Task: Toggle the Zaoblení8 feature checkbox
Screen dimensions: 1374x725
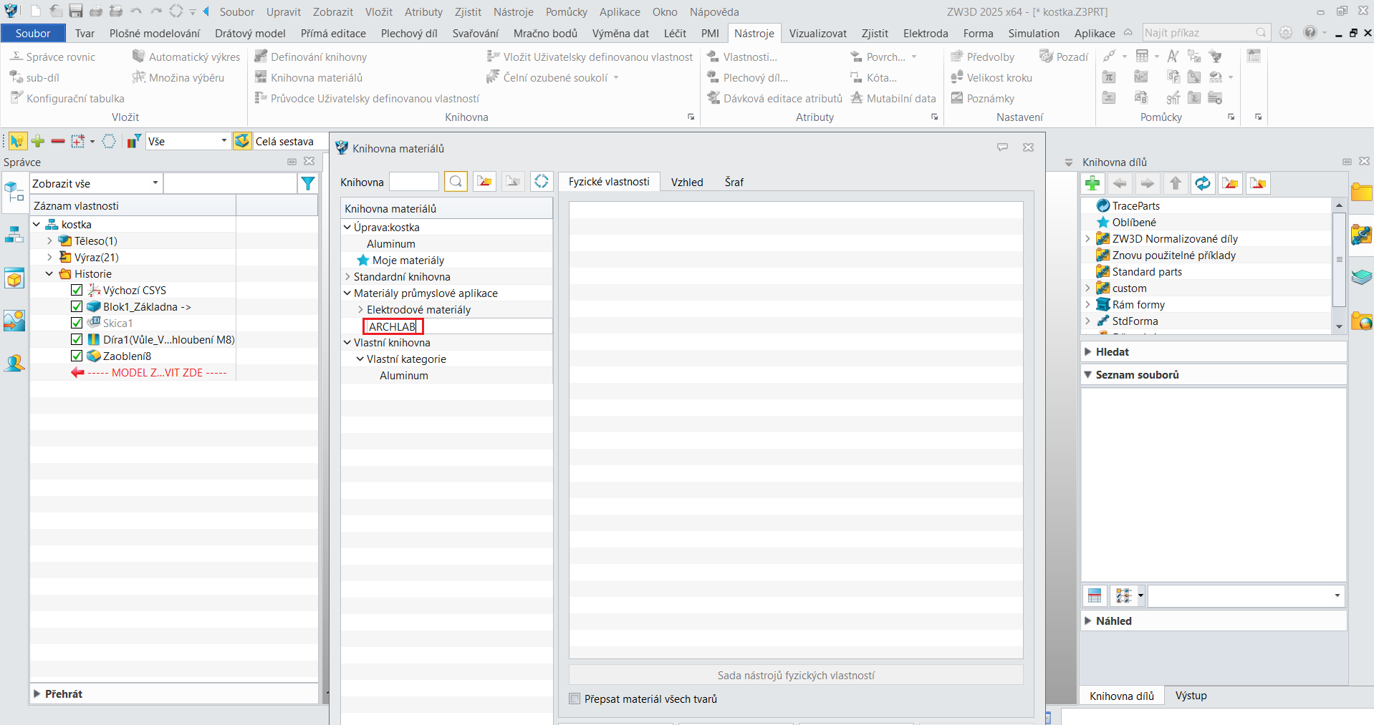Action: (x=77, y=356)
